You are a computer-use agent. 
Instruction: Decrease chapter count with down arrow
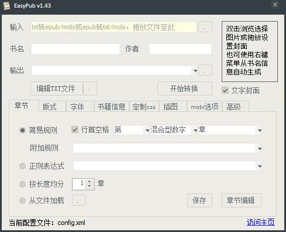(x=89, y=186)
